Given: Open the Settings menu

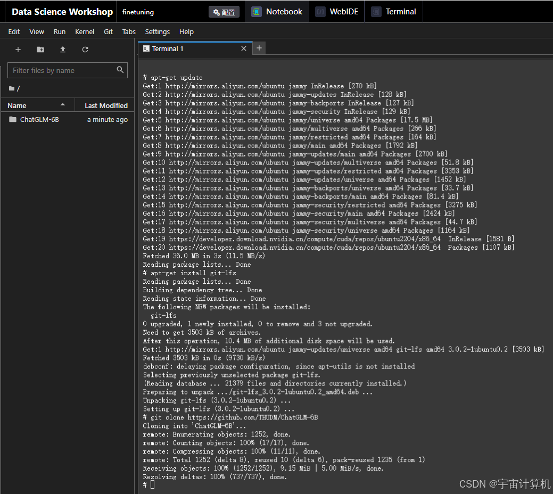Looking at the screenshot, I should coord(158,32).
